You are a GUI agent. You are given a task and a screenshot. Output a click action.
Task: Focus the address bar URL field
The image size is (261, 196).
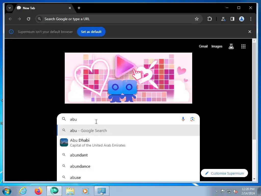pyautogui.click(x=119, y=19)
